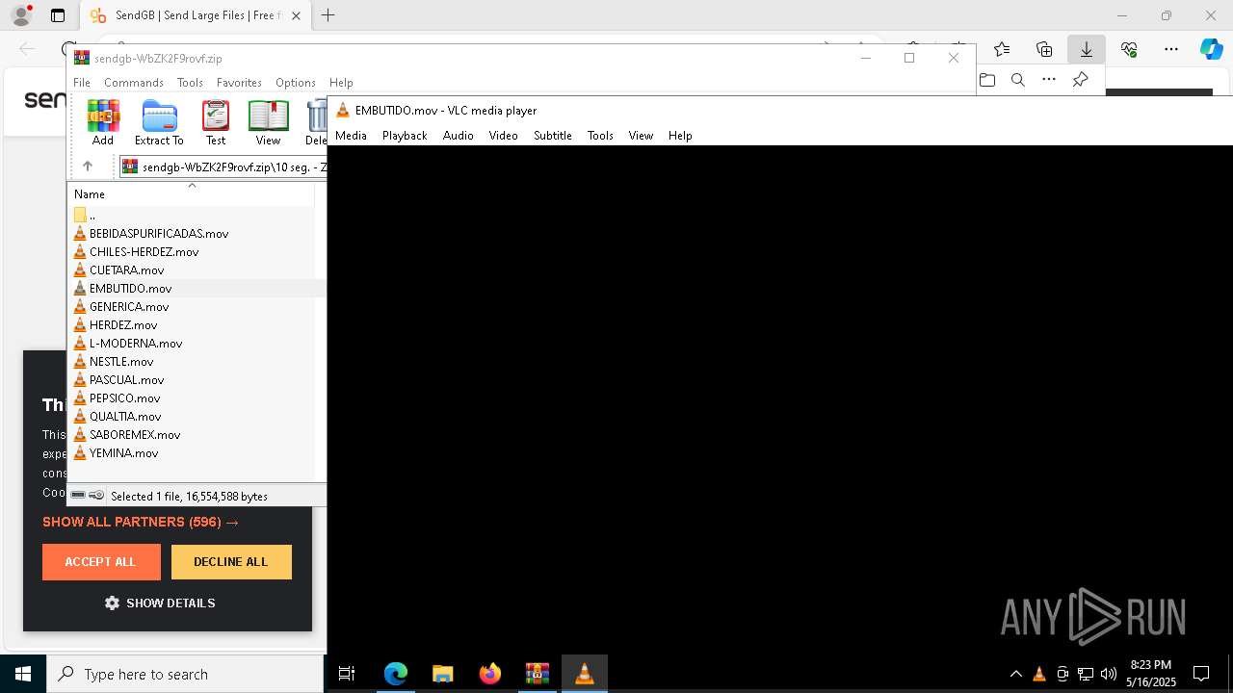Image resolution: width=1233 pixels, height=693 pixels.
Task: Open Firefox from the taskbar
Action: point(490,674)
